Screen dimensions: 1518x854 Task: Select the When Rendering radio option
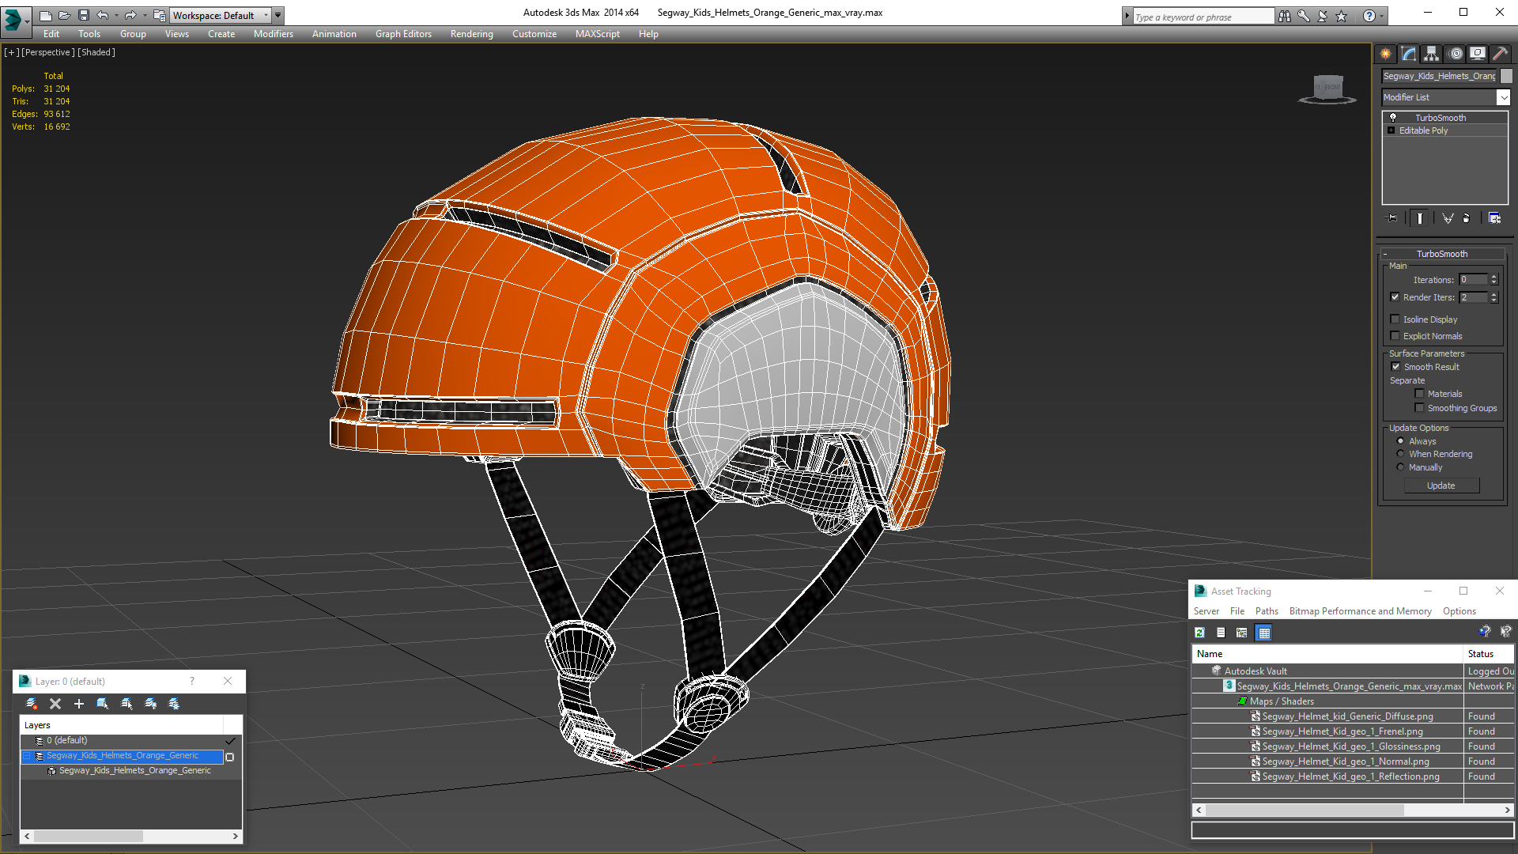point(1401,454)
